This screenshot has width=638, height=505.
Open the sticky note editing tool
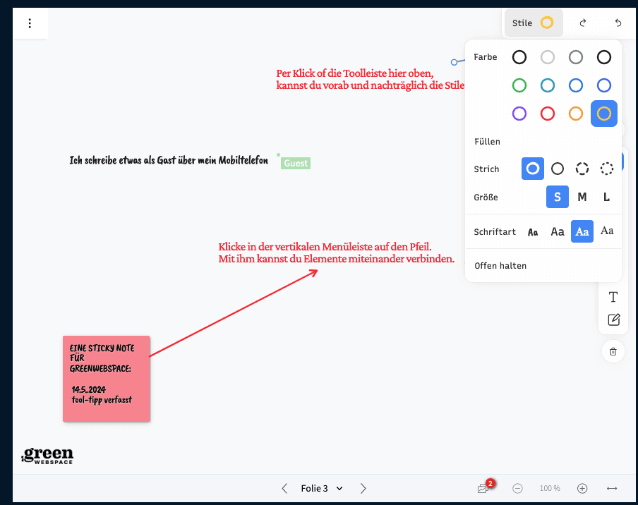(613, 320)
